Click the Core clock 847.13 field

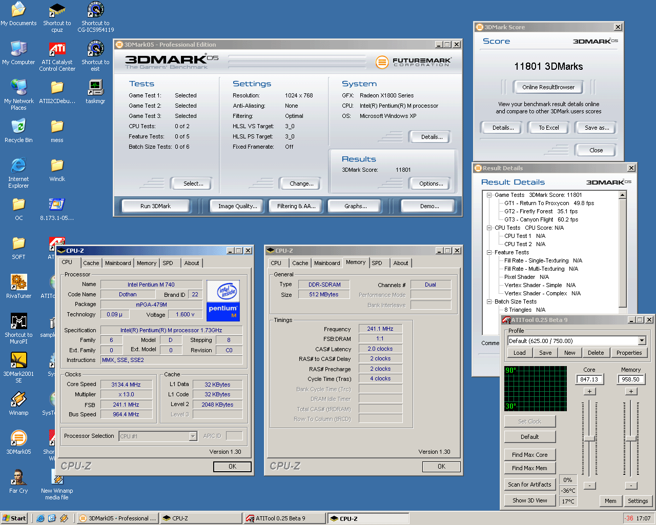589,379
